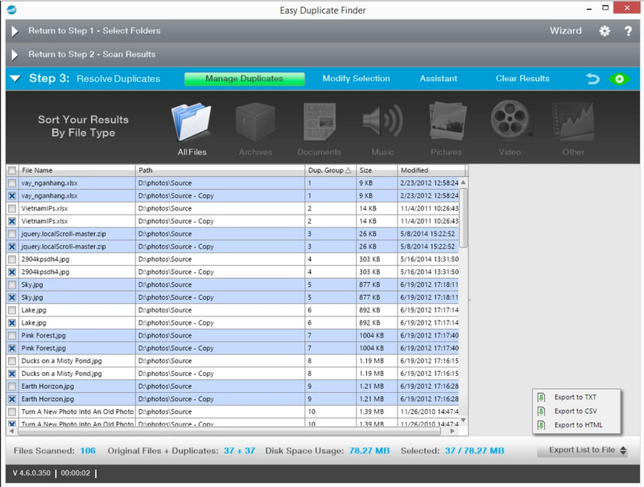Check Lake.jpg in Source folder

(x=12, y=310)
